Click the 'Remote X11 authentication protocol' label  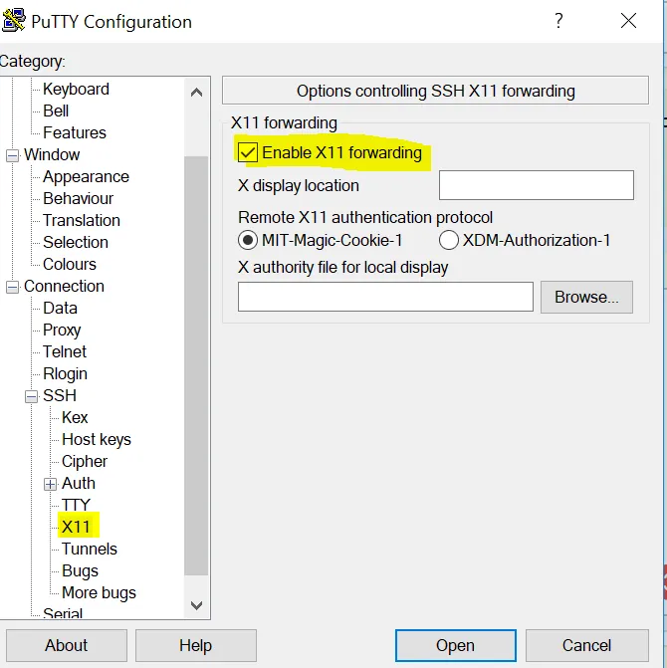[365, 217]
